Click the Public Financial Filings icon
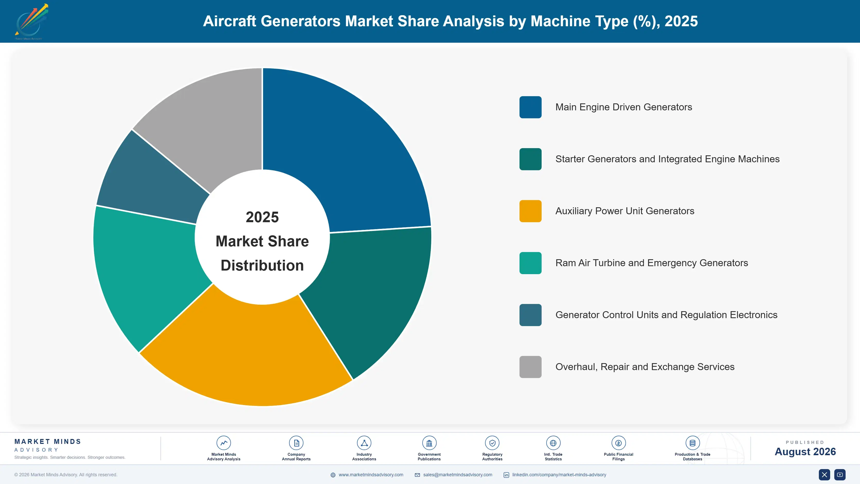The width and height of the screenshot is (860, 484). (618, 443)
